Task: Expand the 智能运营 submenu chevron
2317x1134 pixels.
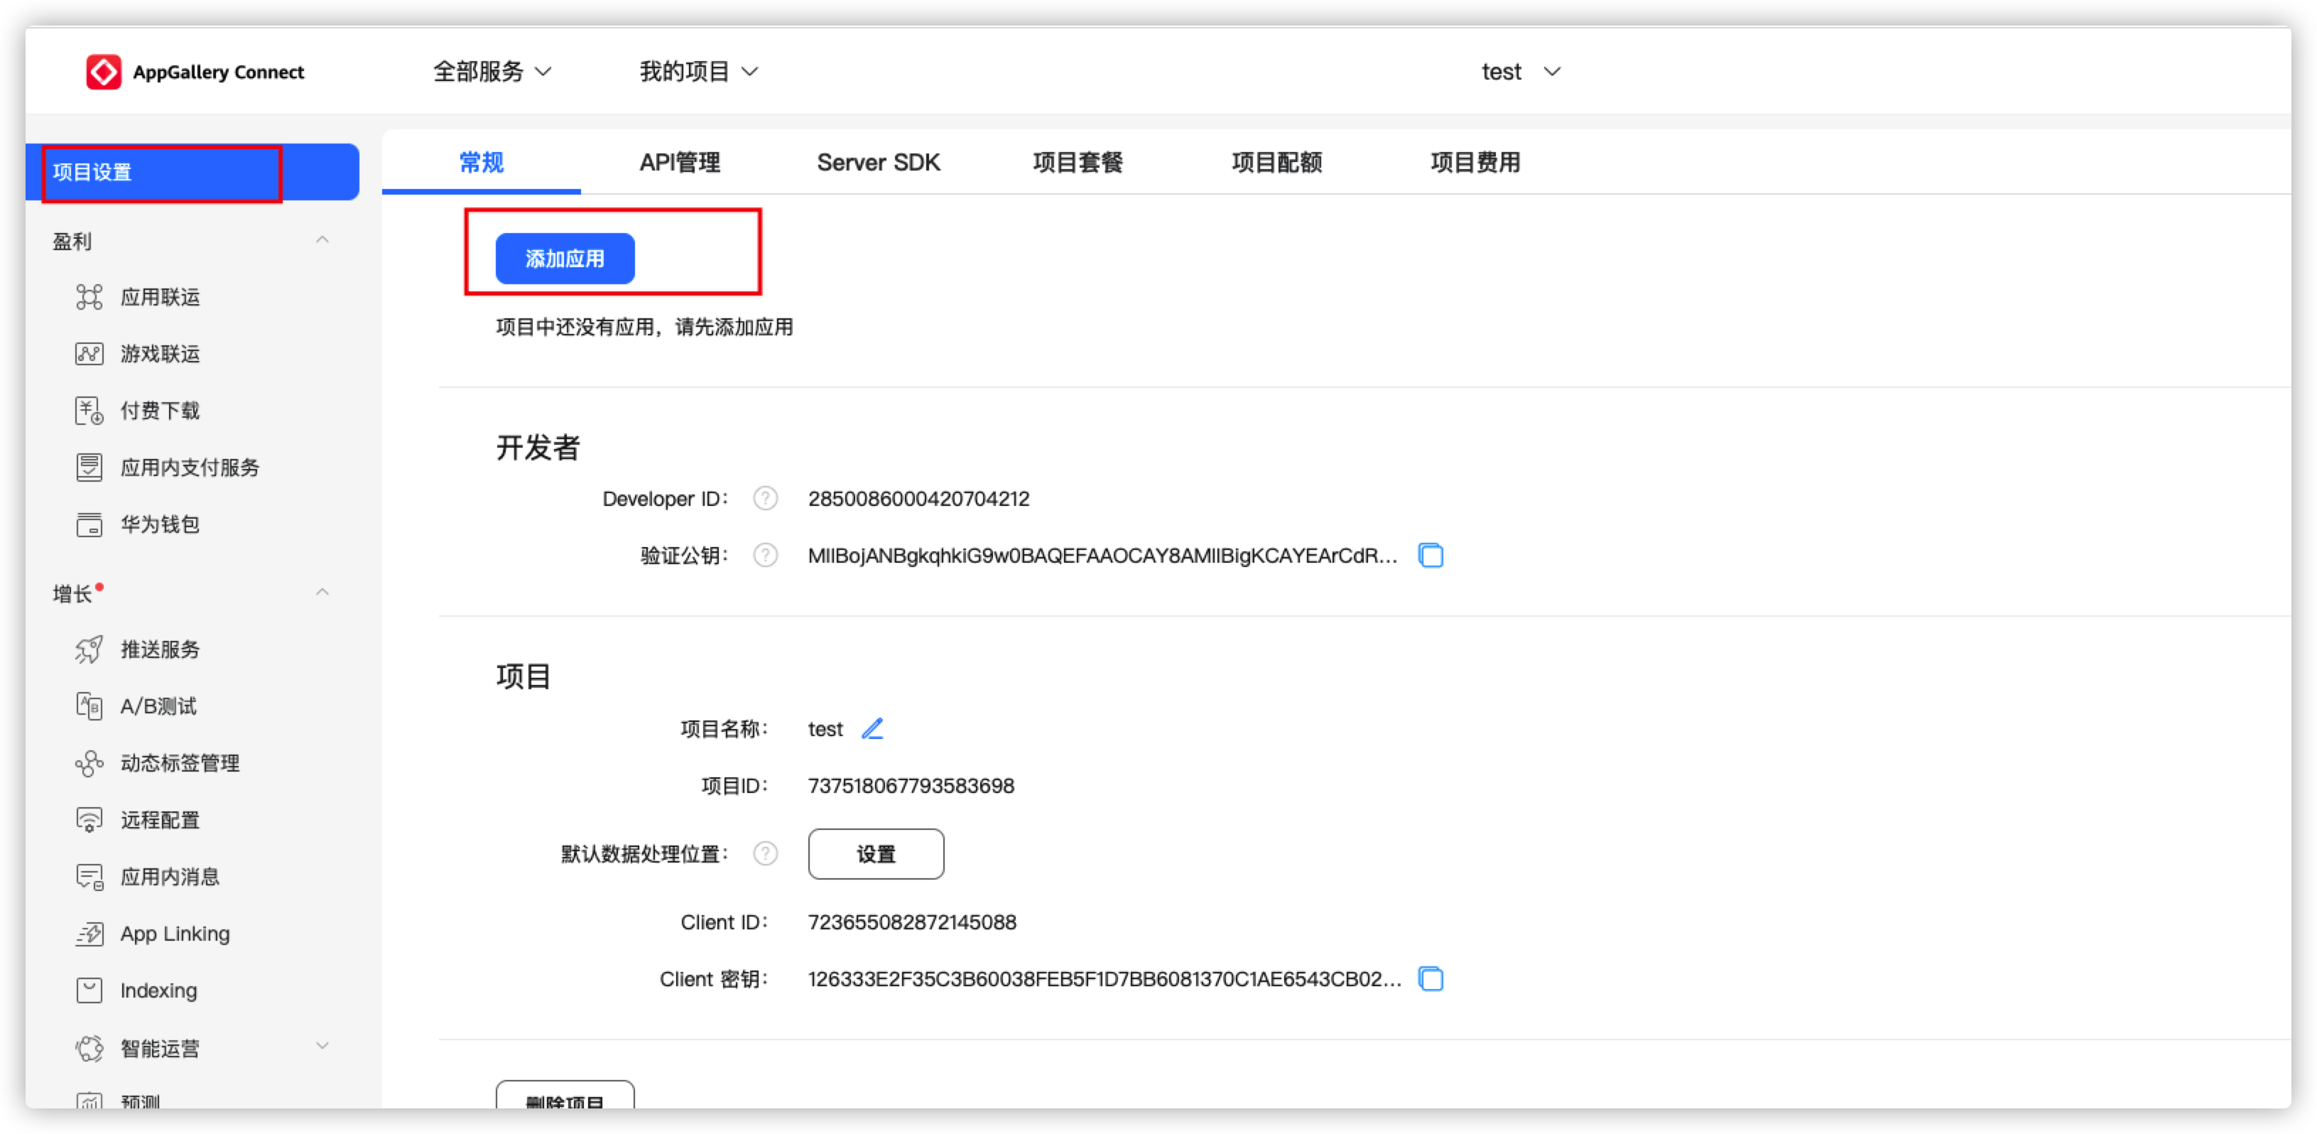Action: pyautogui.click(x=322, y=1046)
